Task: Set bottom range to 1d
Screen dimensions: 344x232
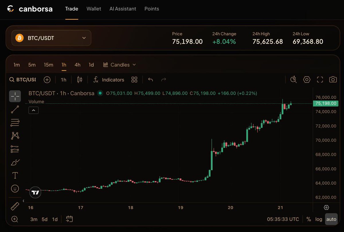Action: [55, 219]
